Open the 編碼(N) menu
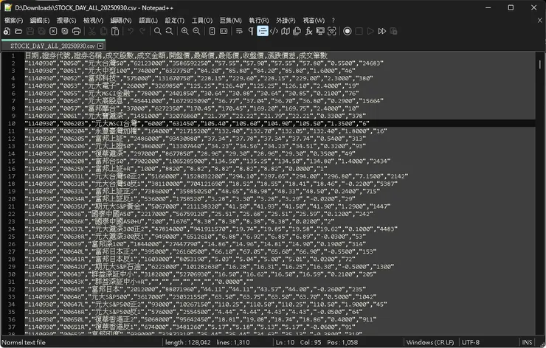This screenshot has height=348, width=546. pos(121,20)
